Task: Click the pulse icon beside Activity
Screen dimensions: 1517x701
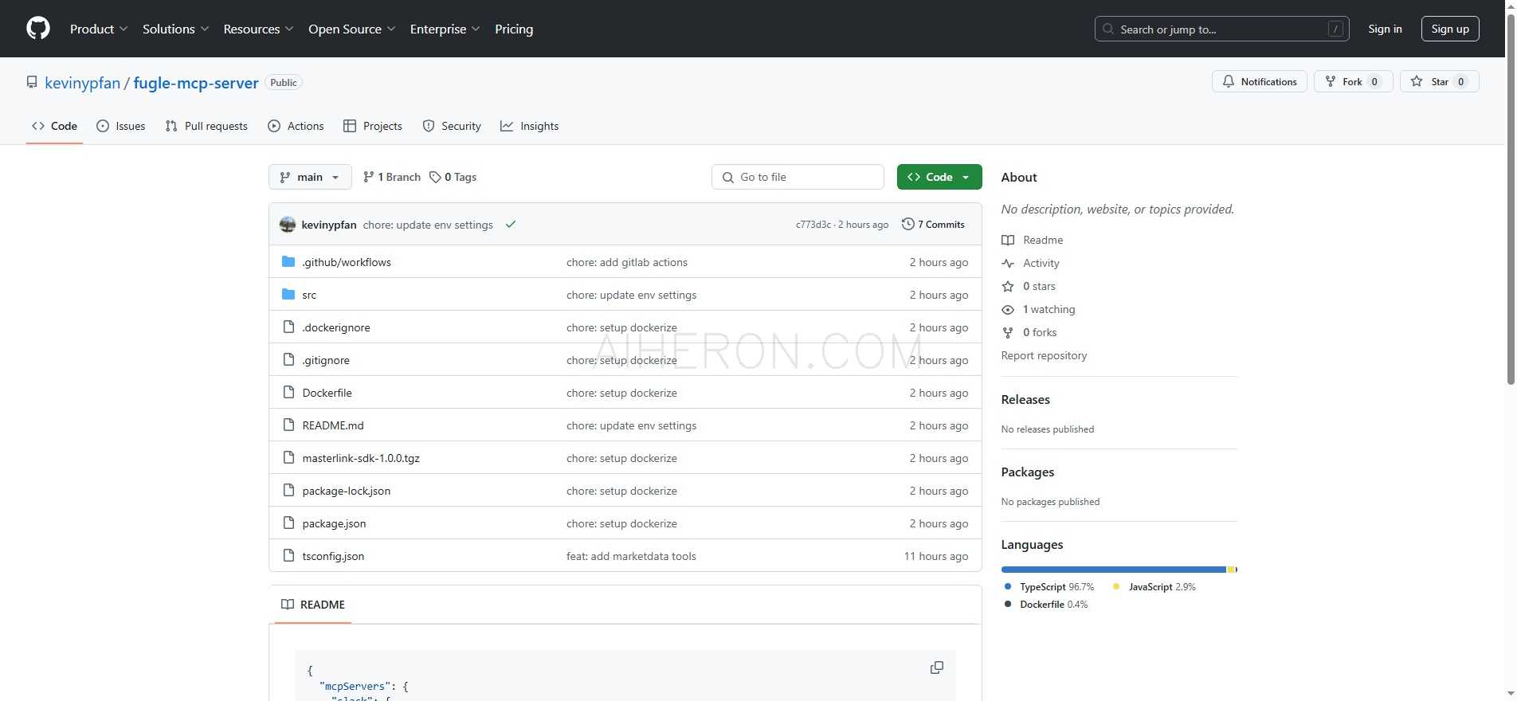Action: [1008, 263]
